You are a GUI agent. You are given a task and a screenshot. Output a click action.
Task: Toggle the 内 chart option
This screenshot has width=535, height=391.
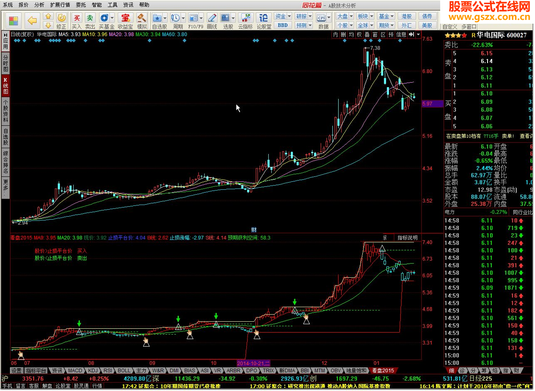point(335,35)
